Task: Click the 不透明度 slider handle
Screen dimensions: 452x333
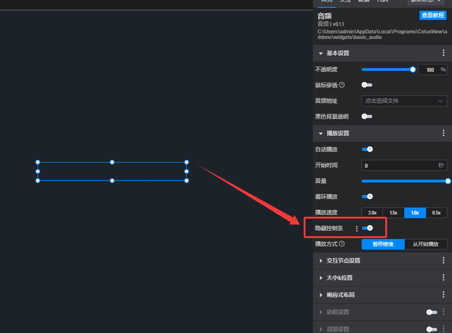Action: pyautogui.click(x=413, y=69)
